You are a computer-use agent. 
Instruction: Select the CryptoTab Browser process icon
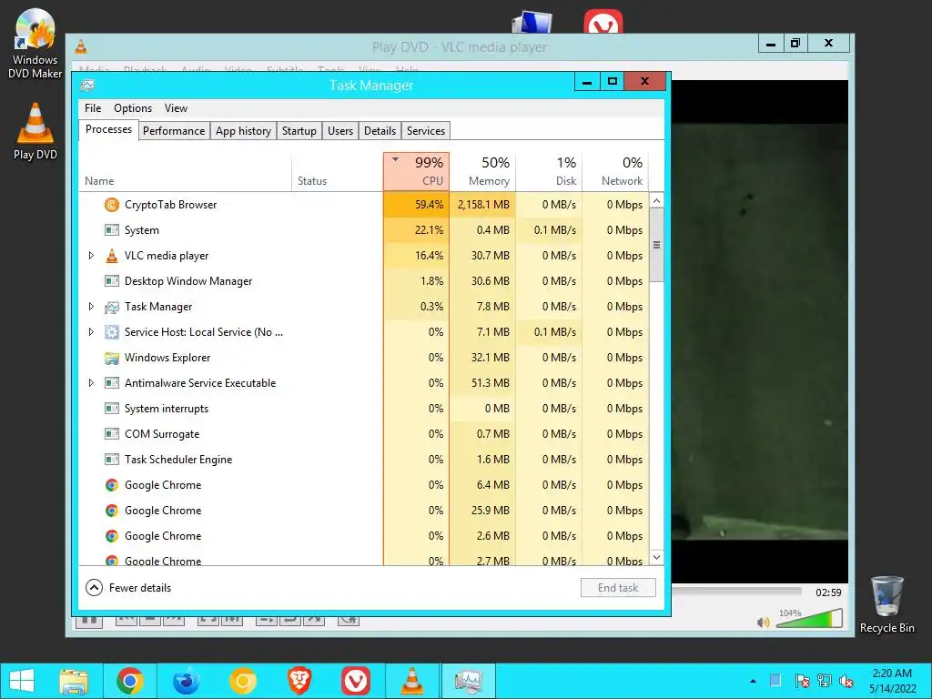point(112,205)
